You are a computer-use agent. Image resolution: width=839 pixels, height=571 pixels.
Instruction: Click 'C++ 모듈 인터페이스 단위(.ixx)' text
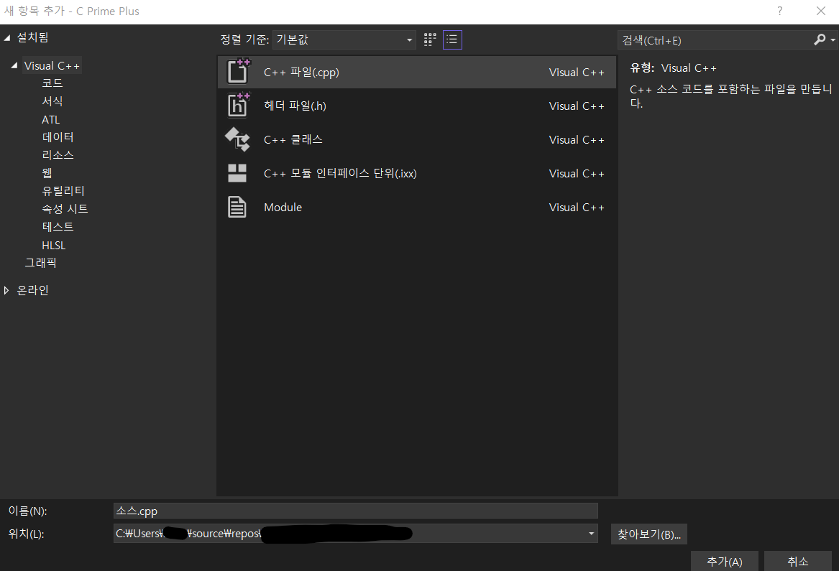click(x=340, y=173)
